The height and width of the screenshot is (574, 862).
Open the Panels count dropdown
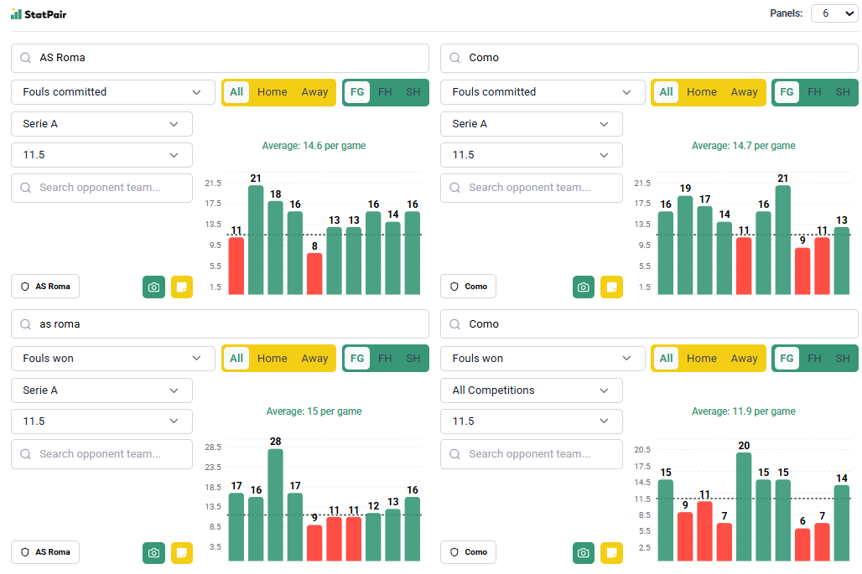pyautogui.click(x=833, y=13)
